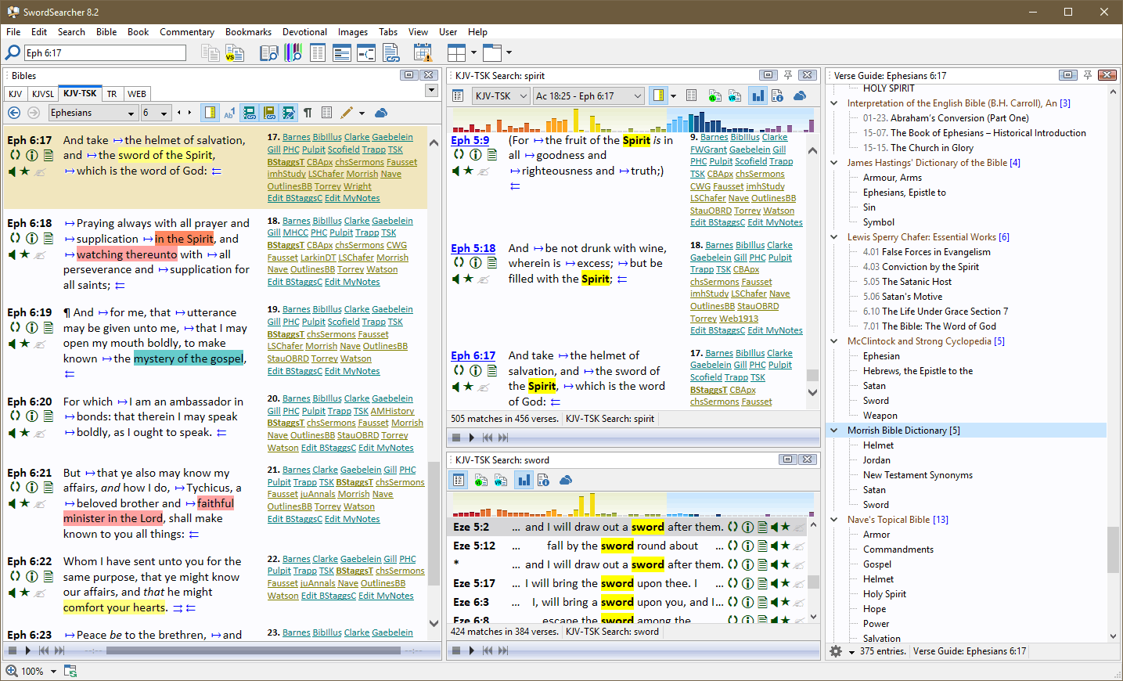Screen dimensions: 1123x681
Task: Open the topic guide icon in main toolbar
Action: coord(342,52)
